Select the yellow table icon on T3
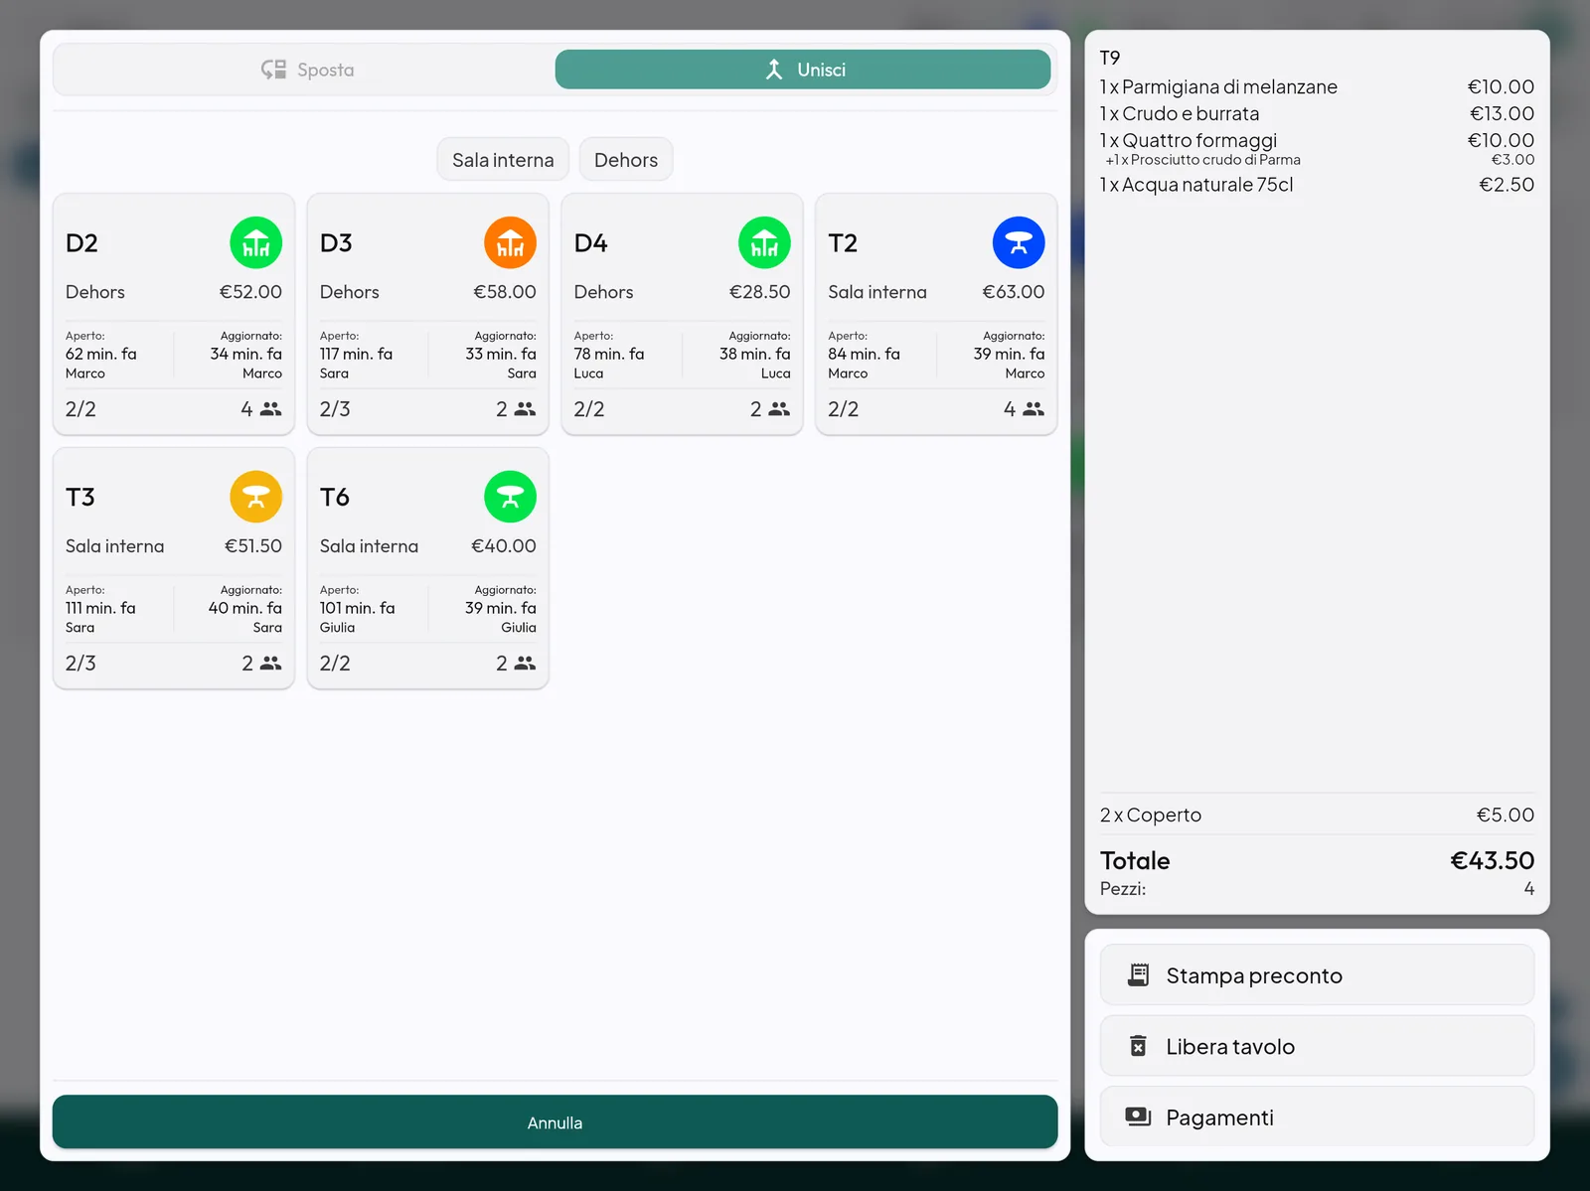Screen dimensions: 1590x1191 pos(255,497)
